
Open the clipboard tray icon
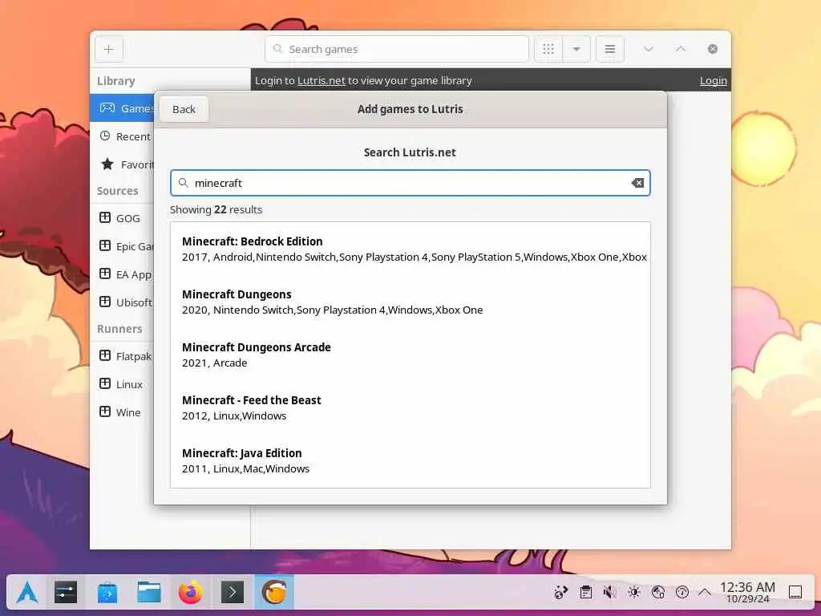click(x=586, y=593)
